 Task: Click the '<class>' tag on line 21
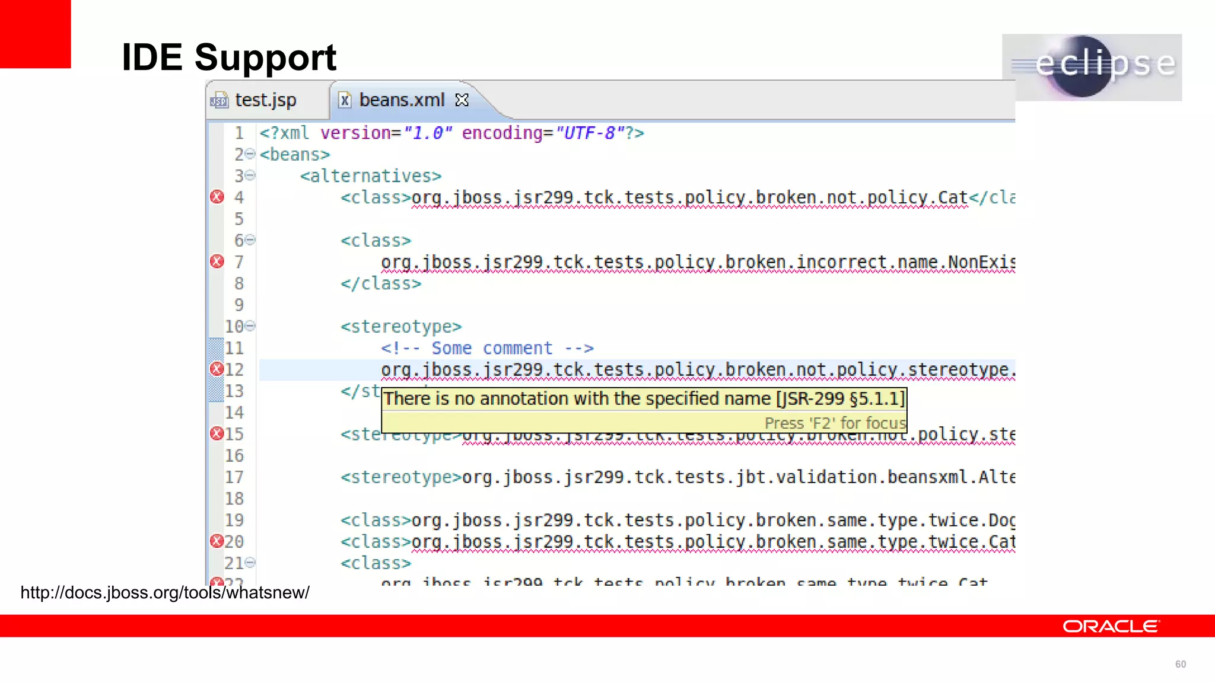376,563
